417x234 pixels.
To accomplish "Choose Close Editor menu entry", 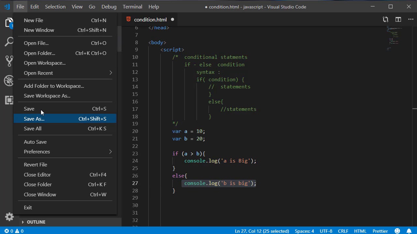I will 65,175.
